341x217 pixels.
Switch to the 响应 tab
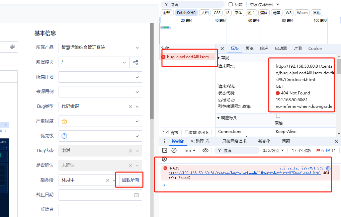pyautogui.click(x=264, y=49)
